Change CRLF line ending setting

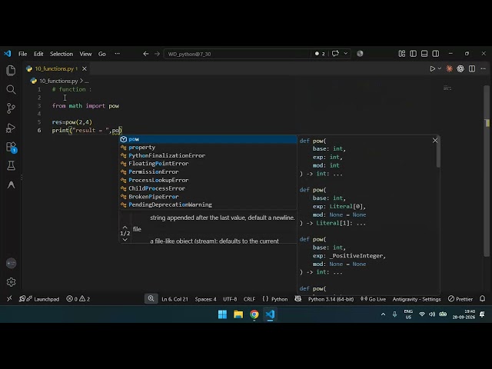(x=249, y=299)
